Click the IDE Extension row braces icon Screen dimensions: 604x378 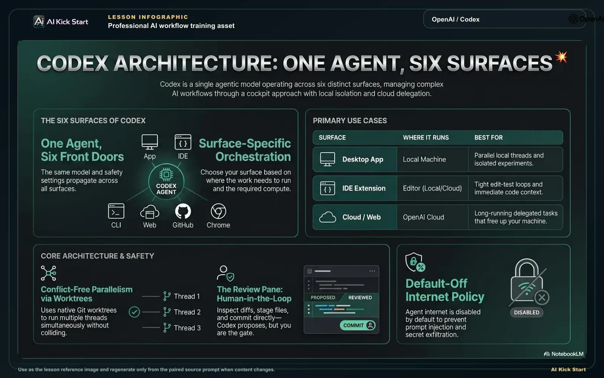click(327, 188)
